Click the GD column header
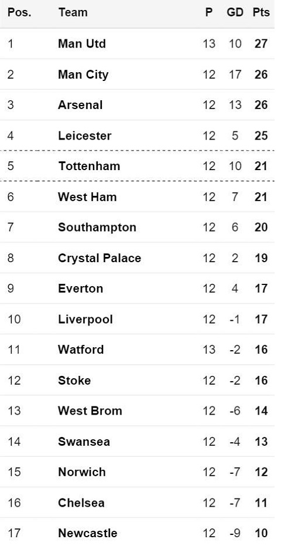The height and width of the screenshot is (546, 281). click(x=235, y=12)
